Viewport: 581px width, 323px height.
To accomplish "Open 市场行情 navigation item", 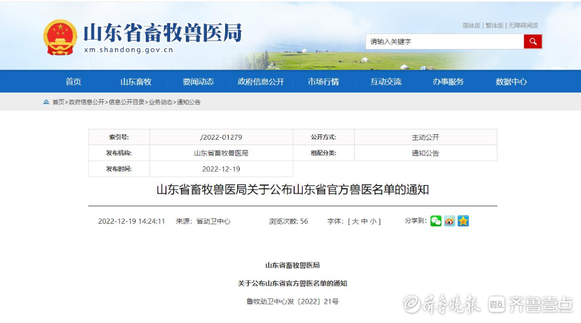I will [323, 82].
